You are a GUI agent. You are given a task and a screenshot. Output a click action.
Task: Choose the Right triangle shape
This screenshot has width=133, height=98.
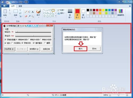(53, 13)
